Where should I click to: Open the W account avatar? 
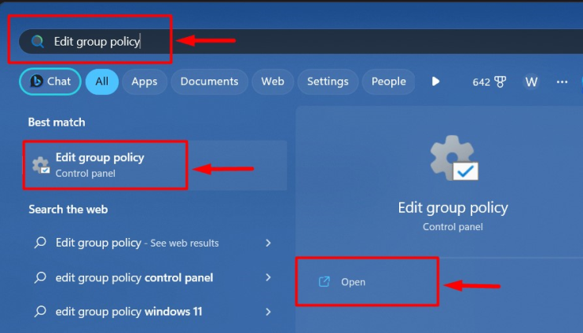531,82
